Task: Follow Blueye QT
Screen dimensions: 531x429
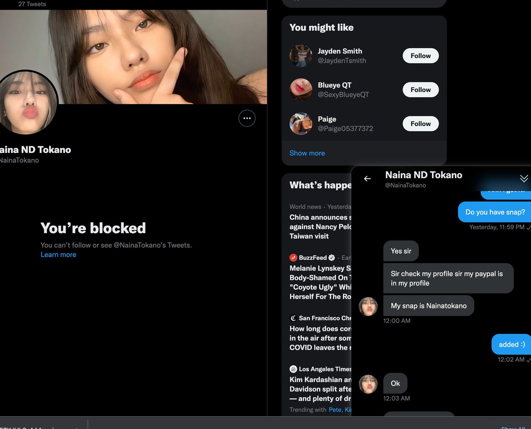Action: click(x=420, y=90)
